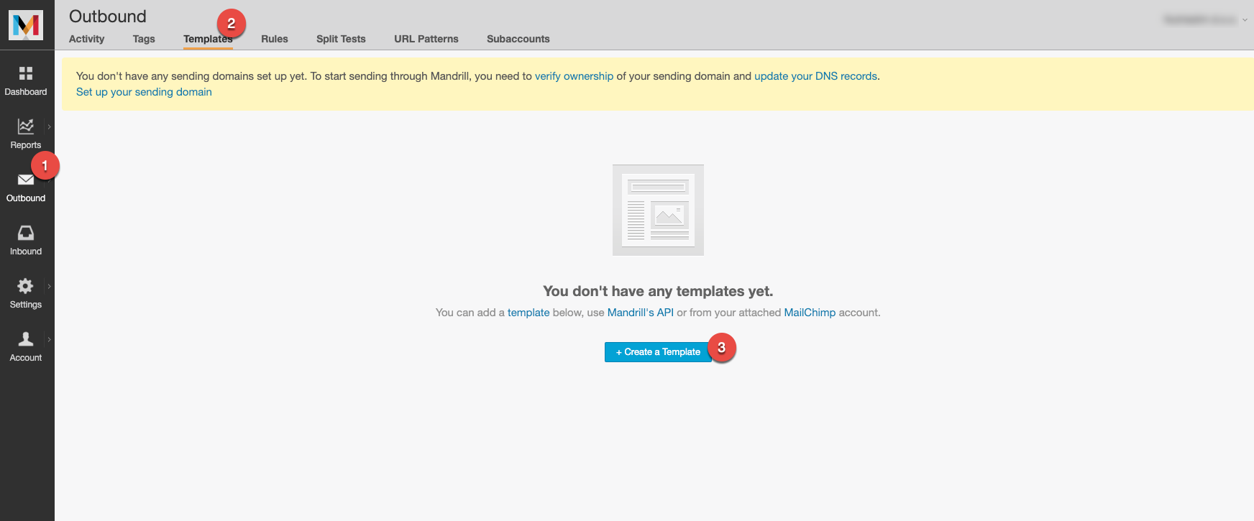
Task: Switch to the Subaccounts tab
Action: (x=518, y=39)
